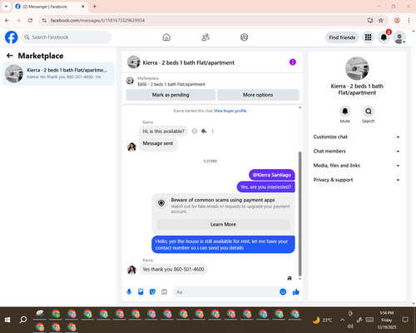Open the sticker picker icon
The width and height of the screenshot is (416, 333).
[x=152, y=292]
